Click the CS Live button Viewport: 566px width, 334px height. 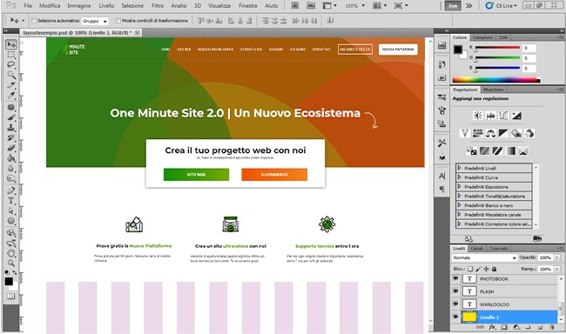[x=502, y=6]
